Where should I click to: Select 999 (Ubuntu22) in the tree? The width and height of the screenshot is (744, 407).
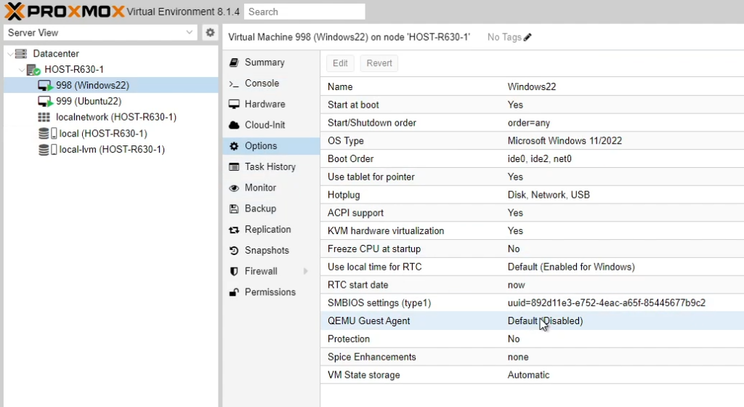click(x=111, y=102)
